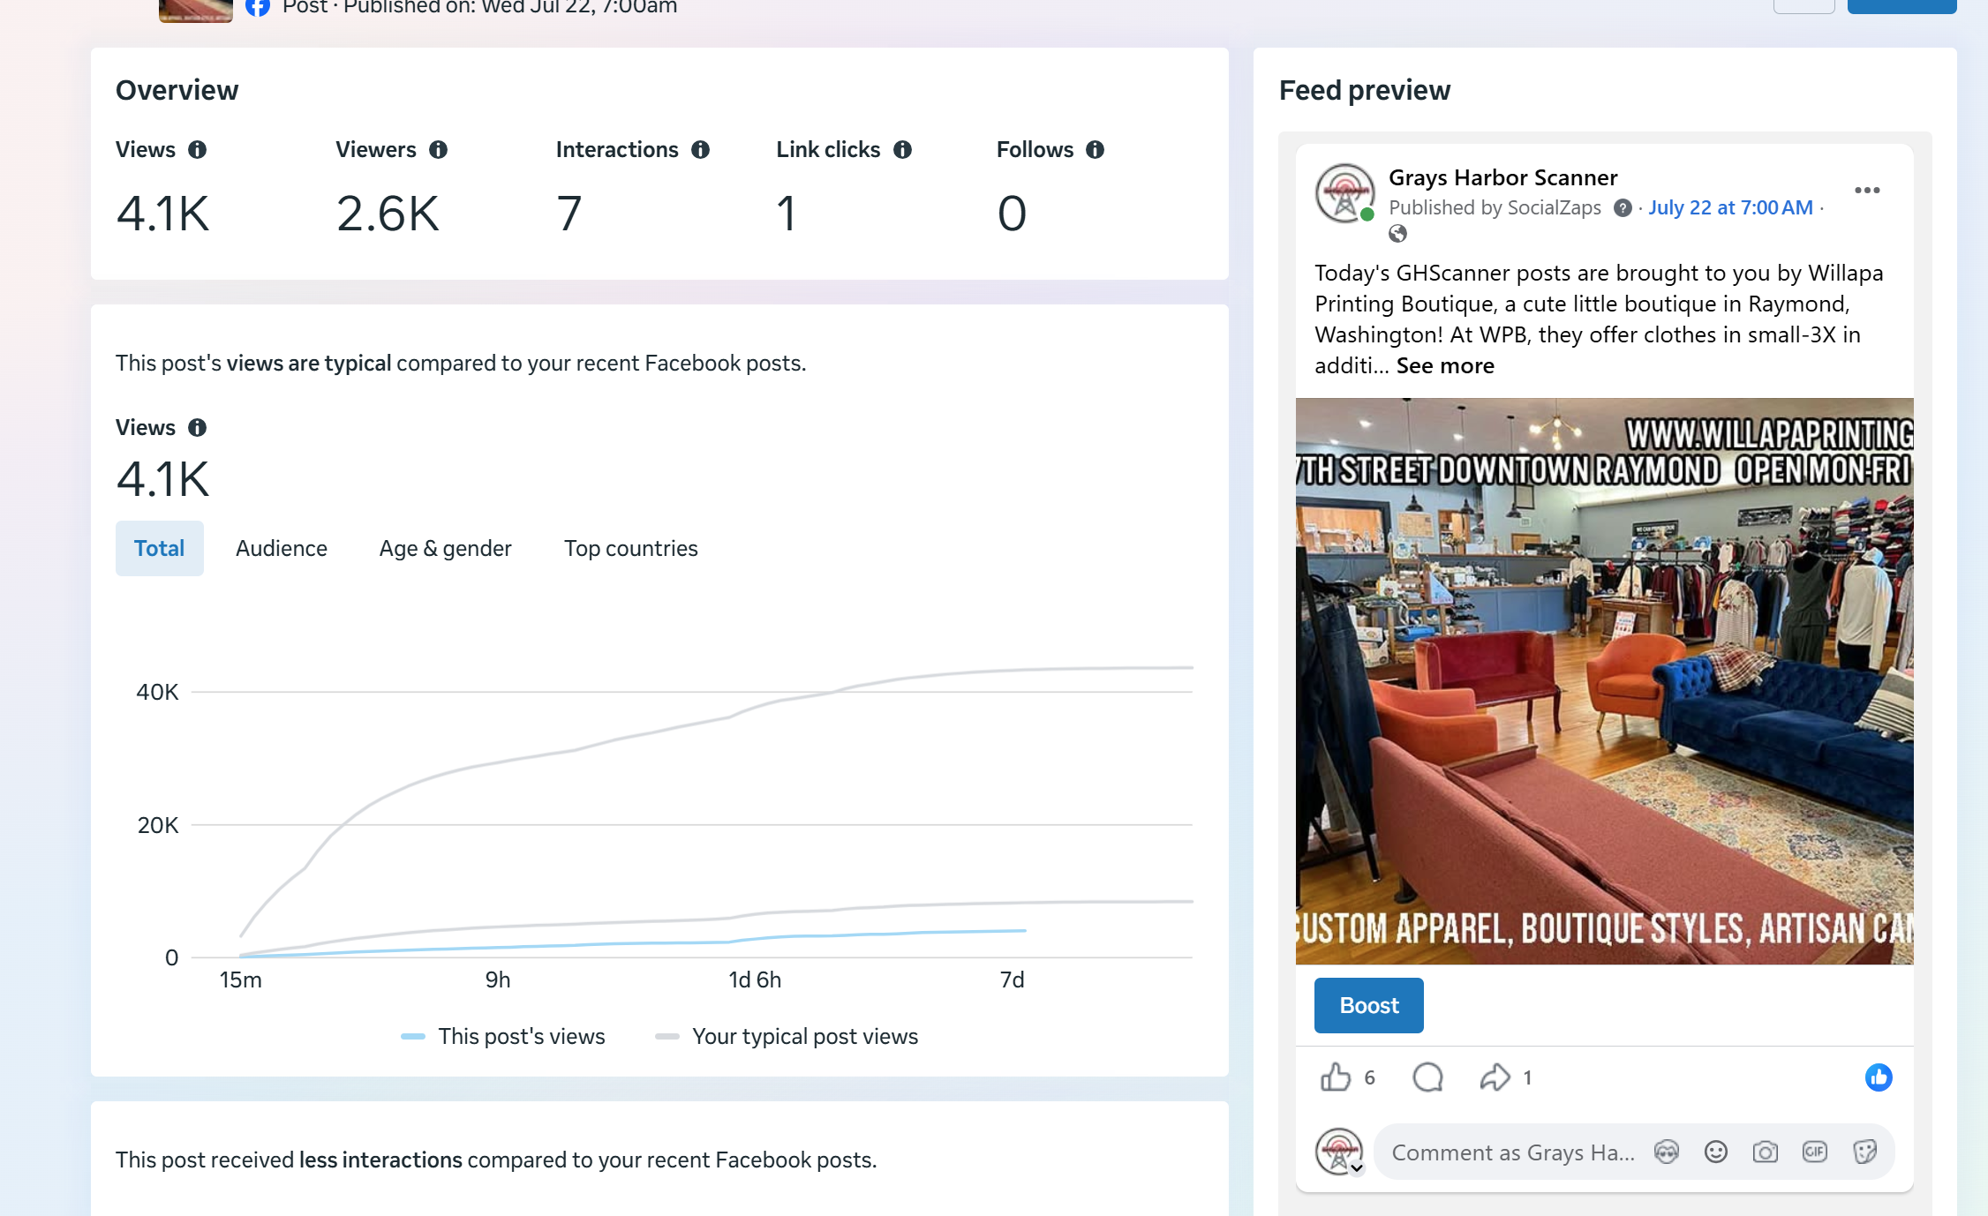Switch to the Audience tab
1988x1216 pixels.
[282, 549]
